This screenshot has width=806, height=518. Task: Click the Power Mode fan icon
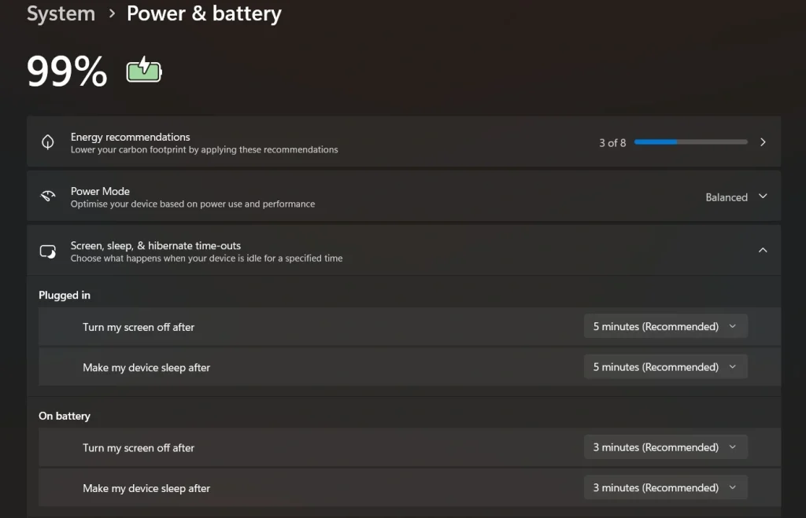click(x=48, y=197)
